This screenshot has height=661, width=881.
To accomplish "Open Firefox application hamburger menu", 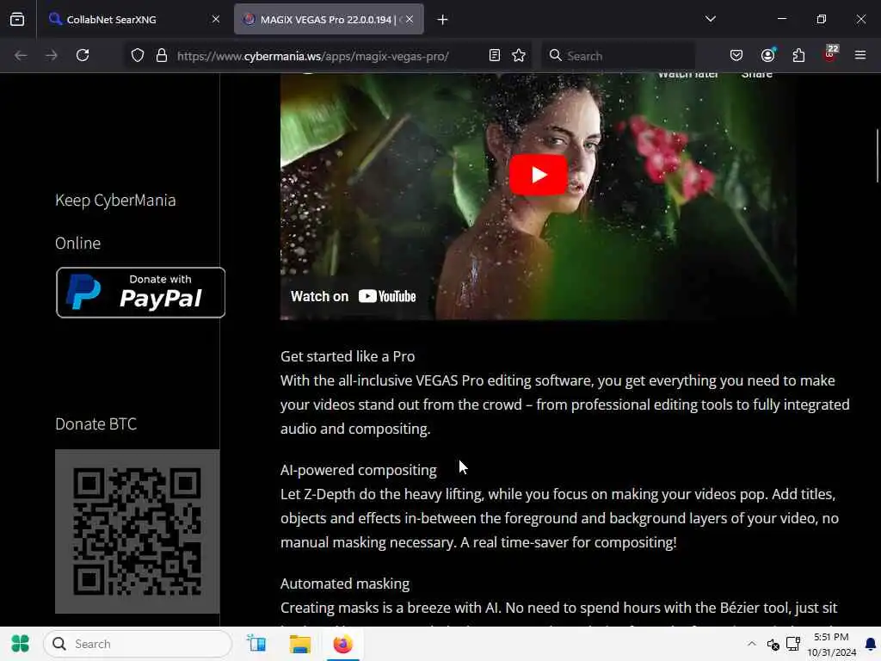I will [x=860, y=56].
